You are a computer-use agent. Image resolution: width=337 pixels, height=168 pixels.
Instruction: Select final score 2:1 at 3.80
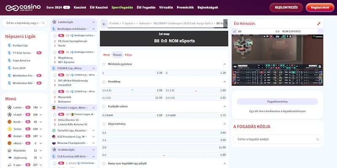[164, 133]
